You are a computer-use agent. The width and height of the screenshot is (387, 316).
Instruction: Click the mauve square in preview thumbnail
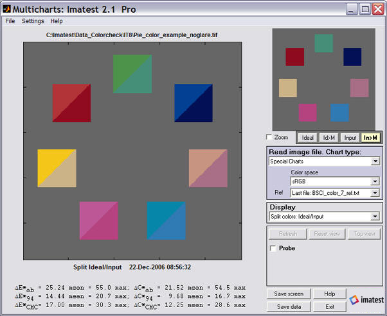click(x=359, y=88)
